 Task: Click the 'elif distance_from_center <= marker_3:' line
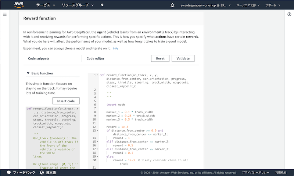138,149
